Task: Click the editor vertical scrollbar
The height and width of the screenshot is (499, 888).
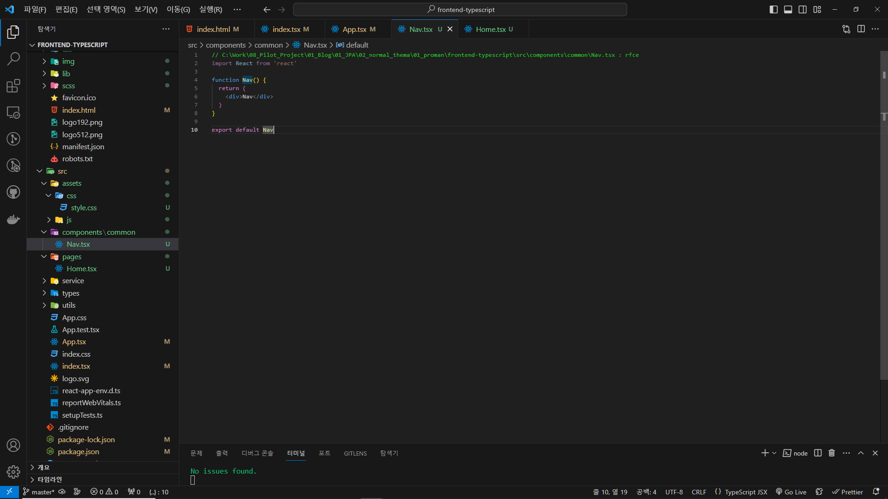Action: (884, 231)
